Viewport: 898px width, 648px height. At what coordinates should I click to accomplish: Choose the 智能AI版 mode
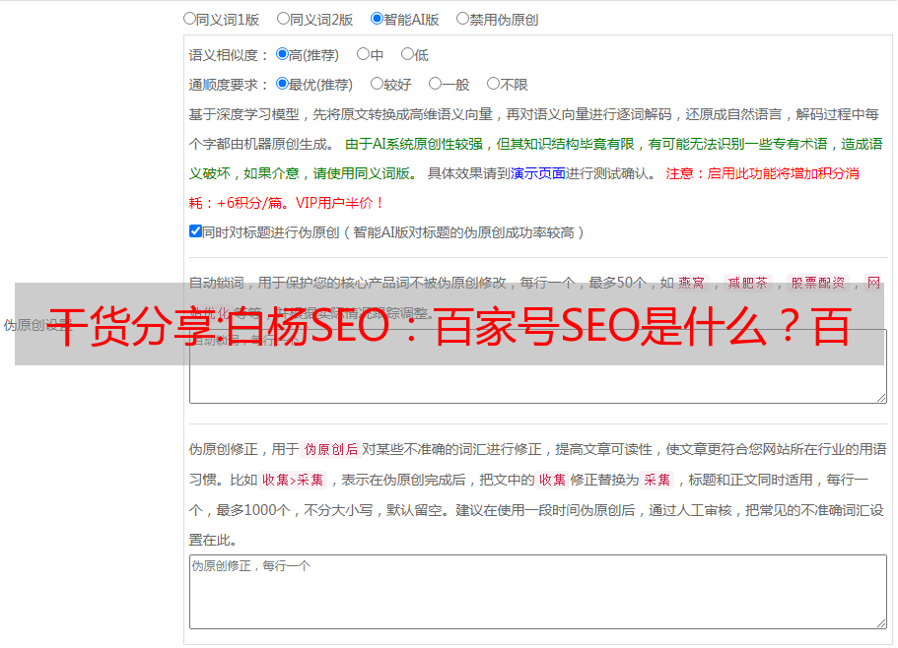[x=378, y=18]
